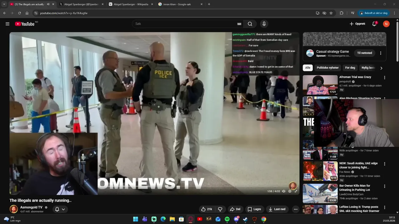This screenshot has width=399, height=224.
Task: Open browser home page
Action: point(27,13)
